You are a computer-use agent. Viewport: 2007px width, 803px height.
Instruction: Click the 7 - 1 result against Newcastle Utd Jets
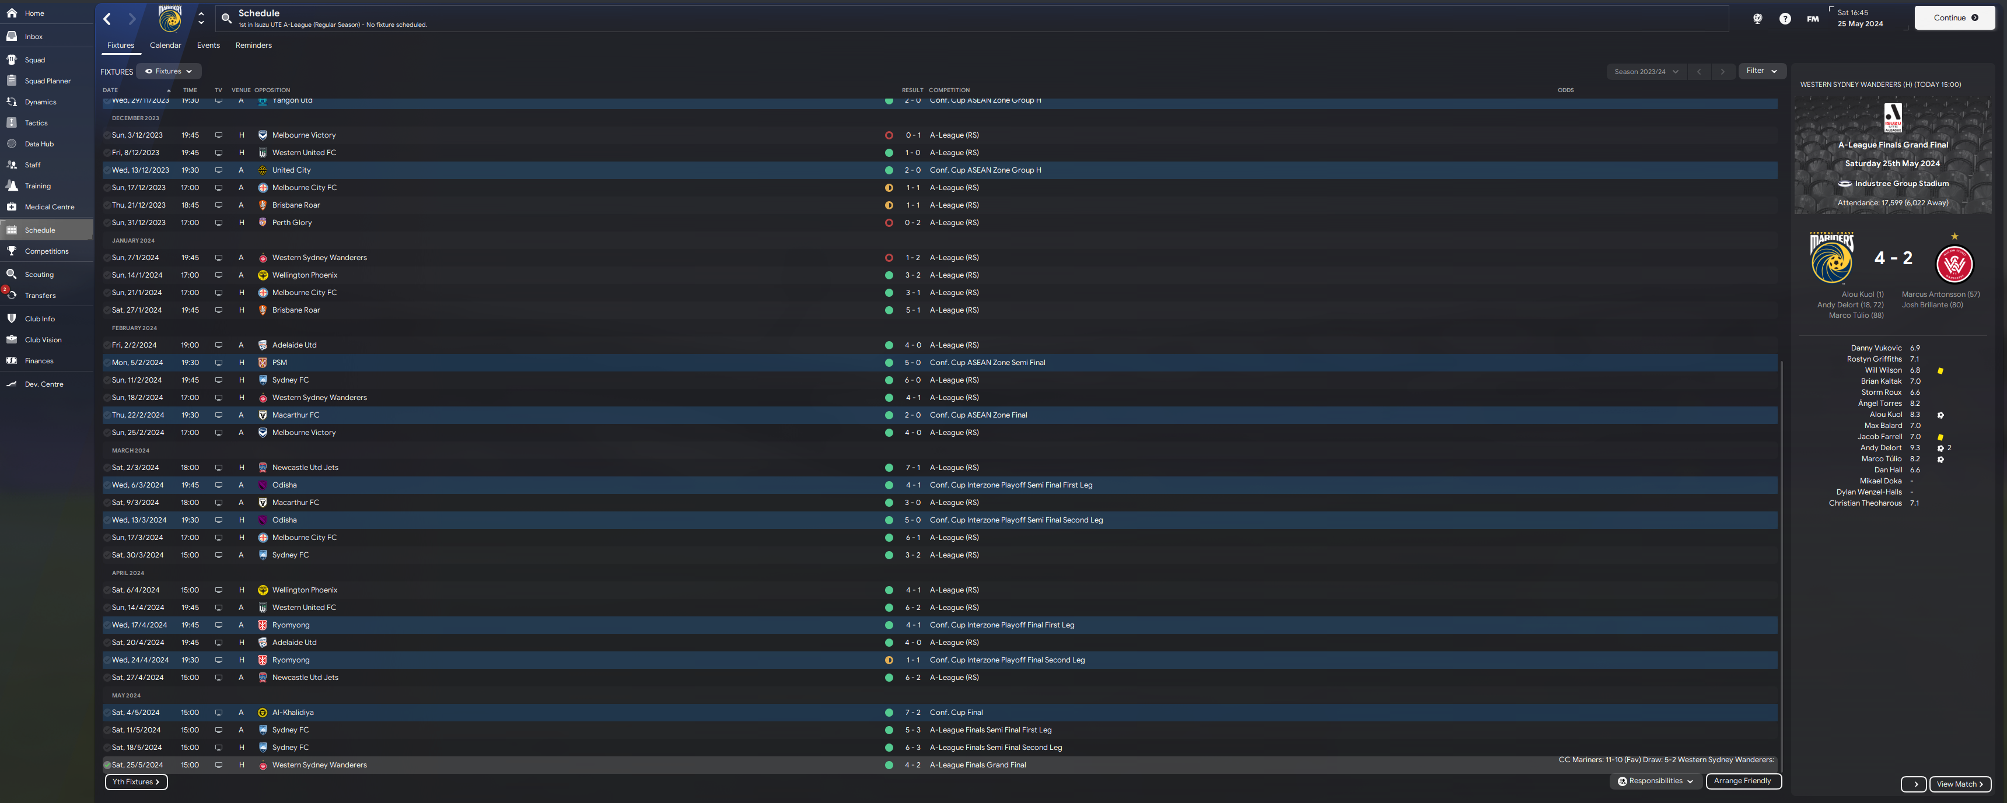click(912, 467)
